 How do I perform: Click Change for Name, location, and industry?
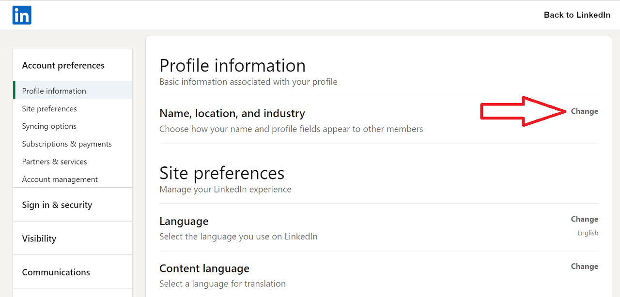584,111
